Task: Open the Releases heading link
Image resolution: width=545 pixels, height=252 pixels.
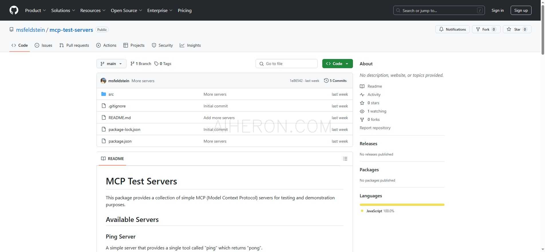Action: coord(368,143)
